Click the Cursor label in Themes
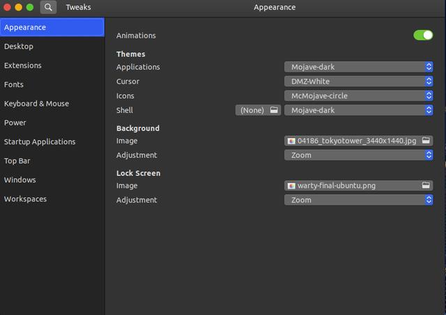Viewport: 446px width, 315px height. click(128, 82)
